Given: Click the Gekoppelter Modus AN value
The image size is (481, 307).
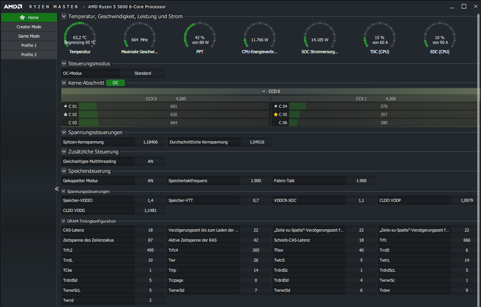Looking at the screenshot, I should coord(150,181).
